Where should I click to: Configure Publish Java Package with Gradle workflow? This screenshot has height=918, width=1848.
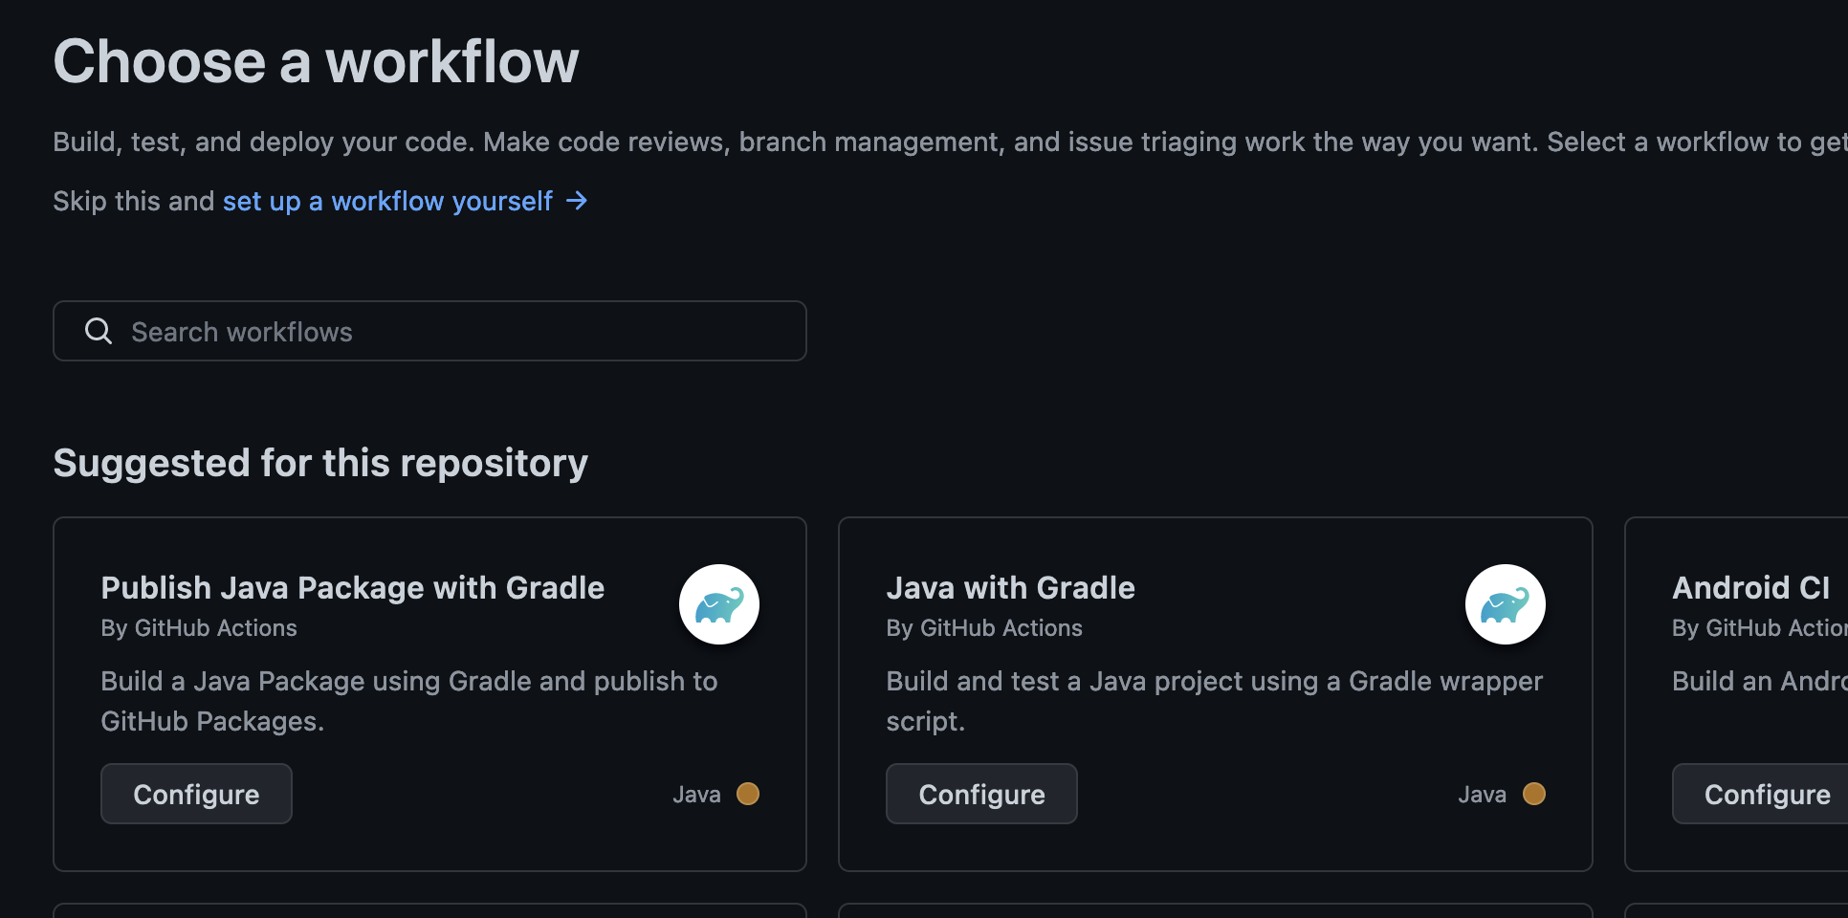(x=196, y=794)
